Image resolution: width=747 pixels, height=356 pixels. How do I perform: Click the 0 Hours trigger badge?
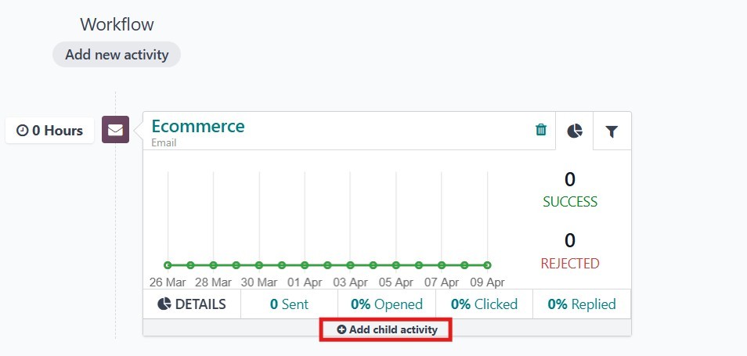pyautogui.click(x=50, y=131)
